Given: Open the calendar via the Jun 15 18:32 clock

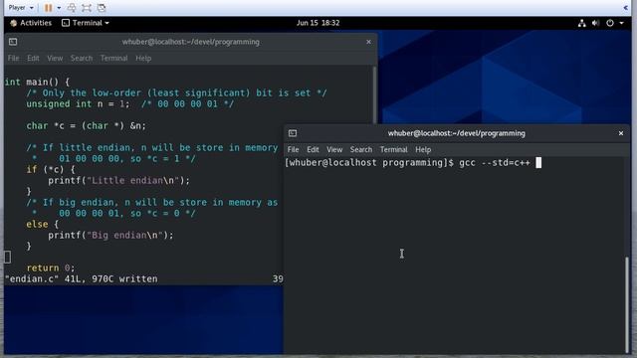Looking at the screenshot, I should click(x=318, y=23).
